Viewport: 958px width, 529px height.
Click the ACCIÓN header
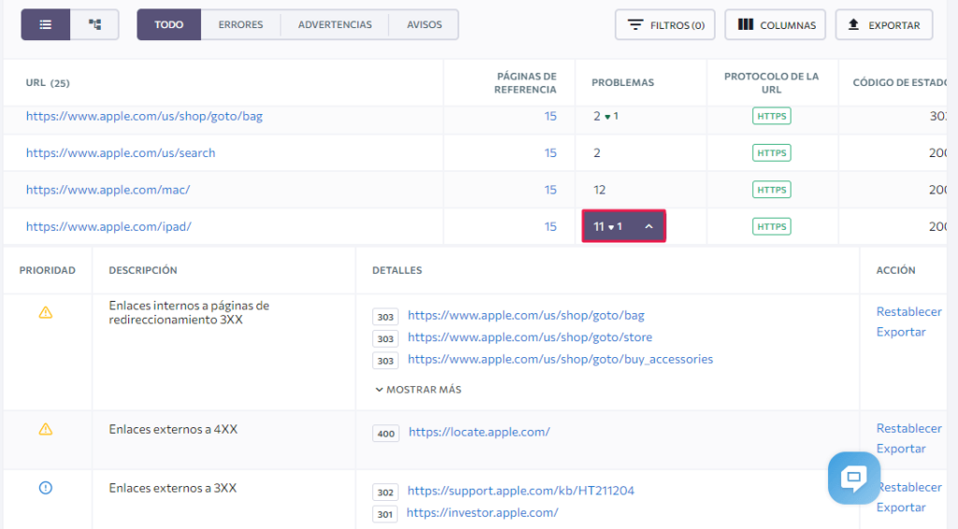[895, 270]
